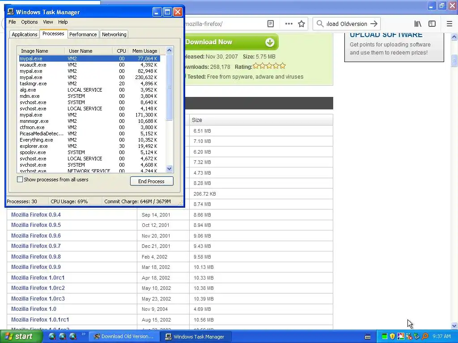The width and height of the screenshot is (458, 343).
Task: Select the ctfmon.exe process row
Action: (x=89, y=127)
